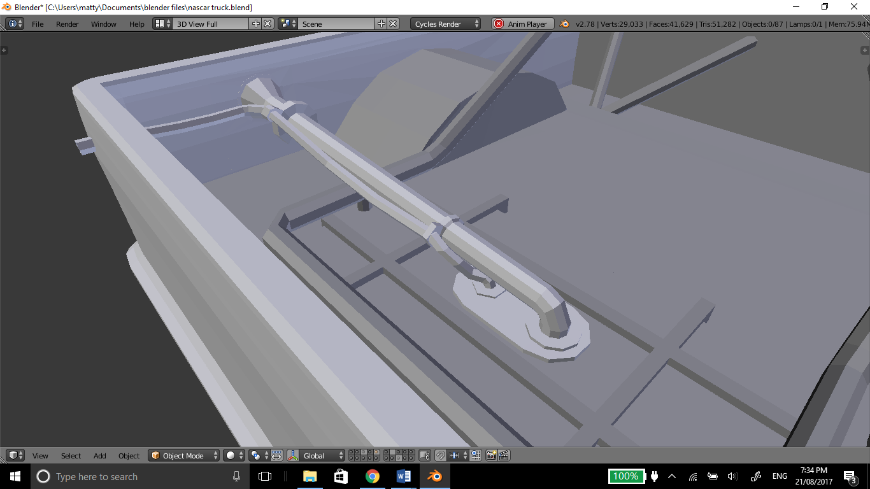Click the ENG language indicator
This screenshot has height=489, width=870.
[780, 476]
